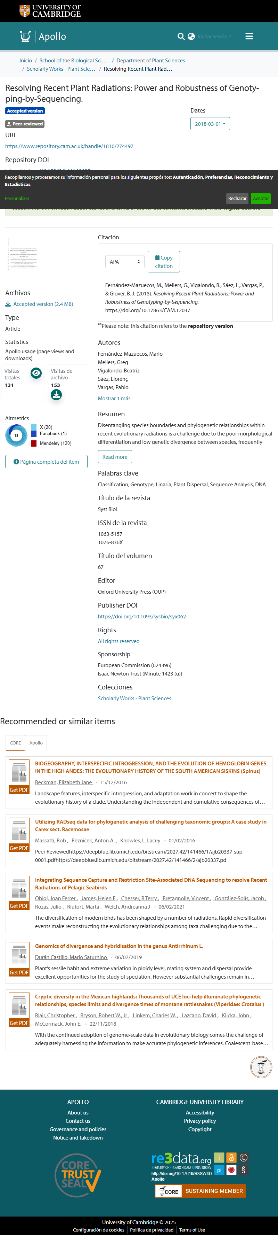Screen dimensions: 278x1235
Task: Select the CORE recommendations tab
Action: click(15, 743)
